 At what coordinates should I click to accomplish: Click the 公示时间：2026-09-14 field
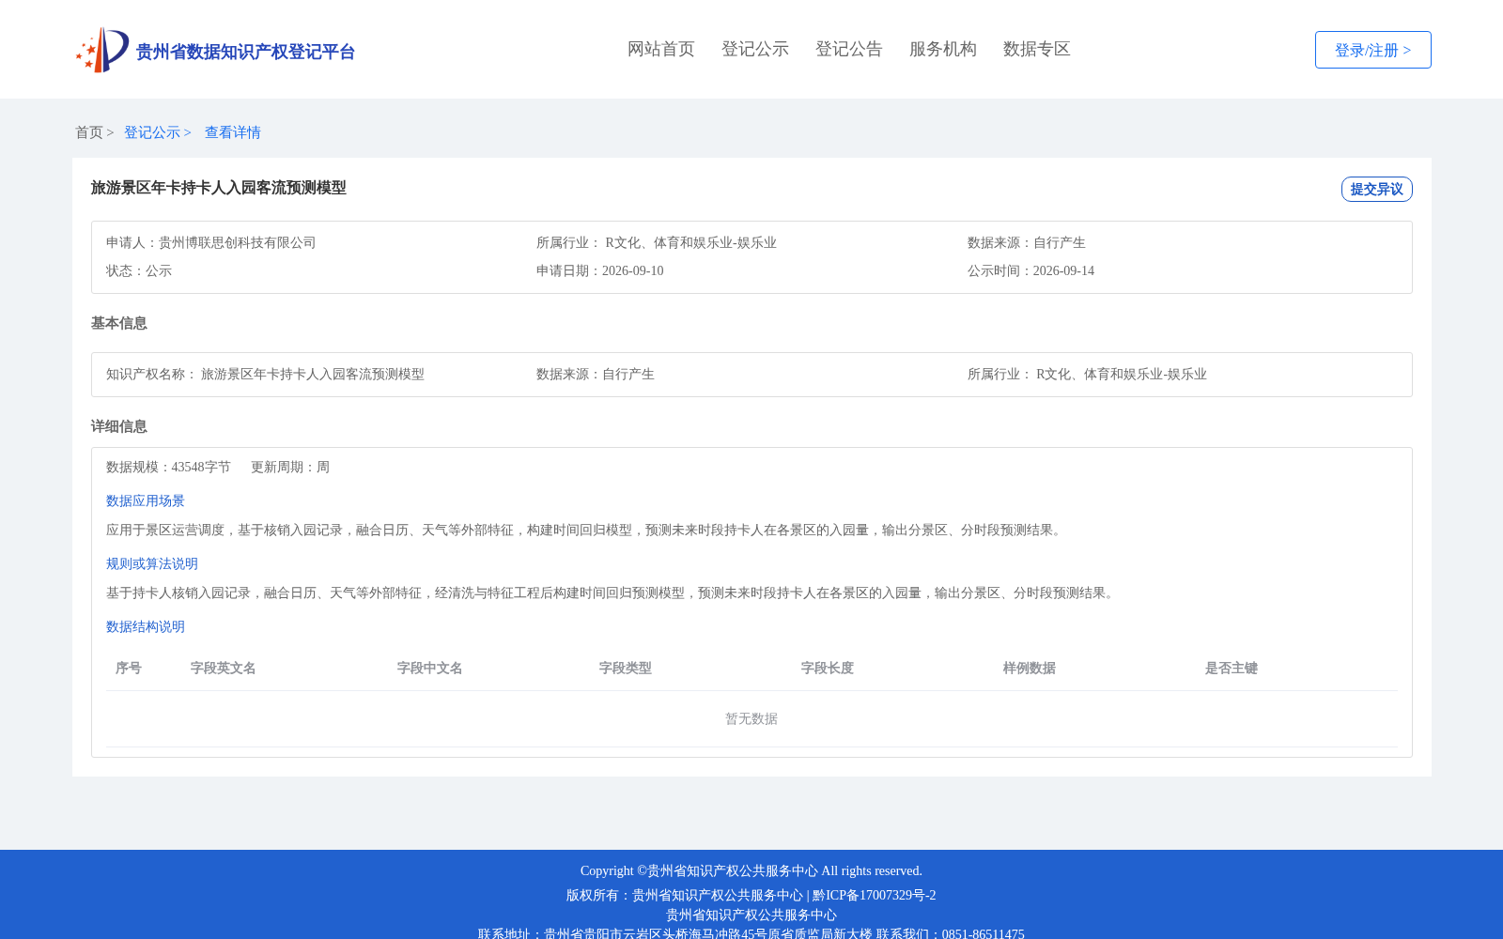click(1031, 271)
